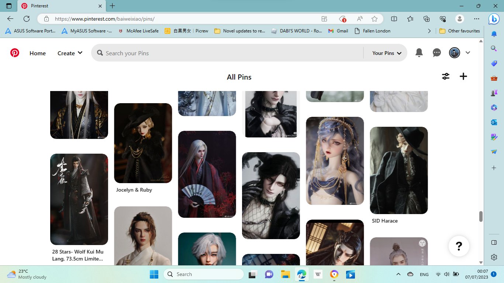Open the notifications bell
The width and height of the screenshot is (504, 283).
(x=419, y=53)
